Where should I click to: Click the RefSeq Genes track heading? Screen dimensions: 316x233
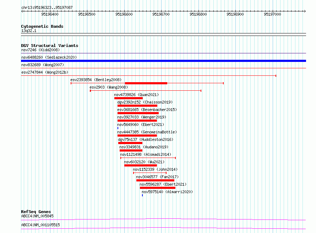point(36,212)
